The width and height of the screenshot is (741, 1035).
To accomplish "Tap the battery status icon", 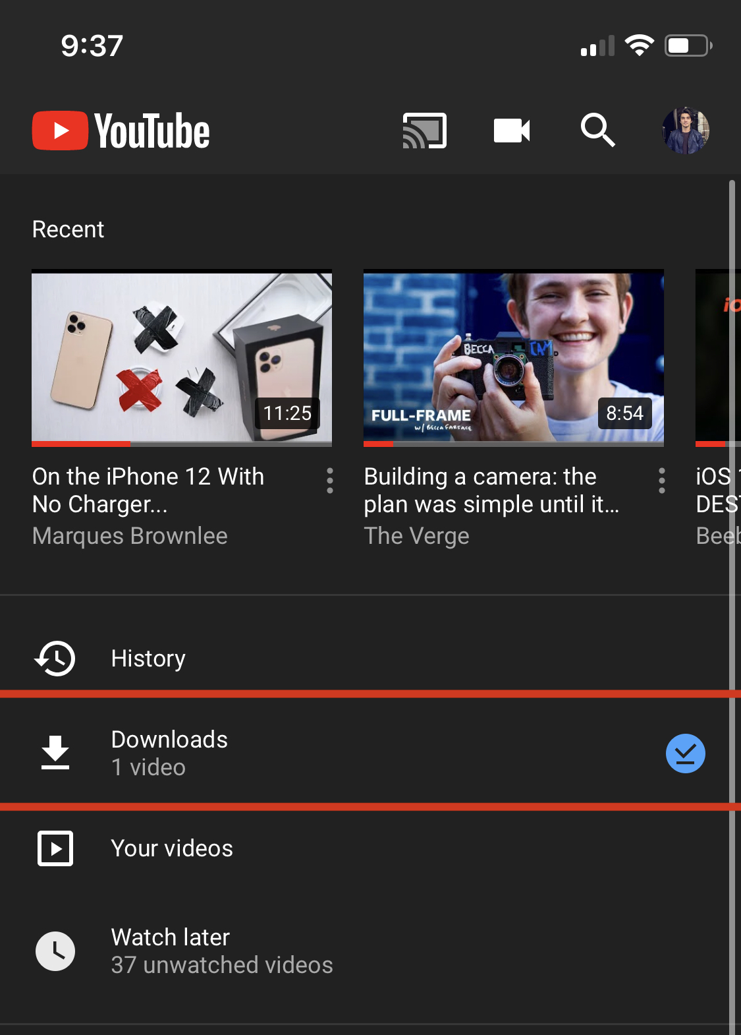I will pyautogui.click(x=688, y=45).
